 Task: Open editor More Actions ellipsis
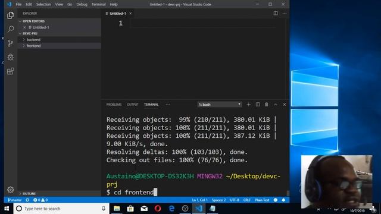click(285, 13)
